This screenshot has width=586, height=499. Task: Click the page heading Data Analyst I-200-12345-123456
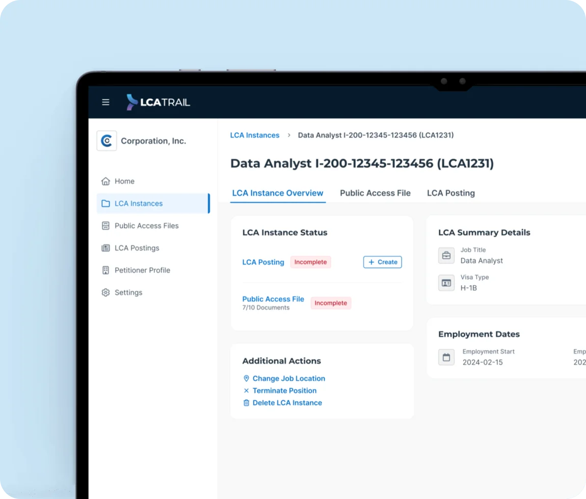tap(362, 163)
